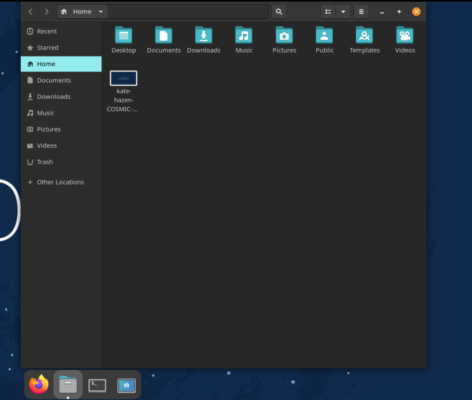This screenshot has height=400, width=472.
Task: Open Documents in the sidebar
Action: pos(61,80)
